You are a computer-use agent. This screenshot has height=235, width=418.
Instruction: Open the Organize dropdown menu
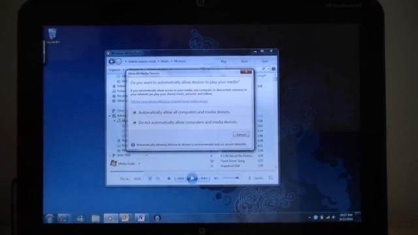pos(116,70)
